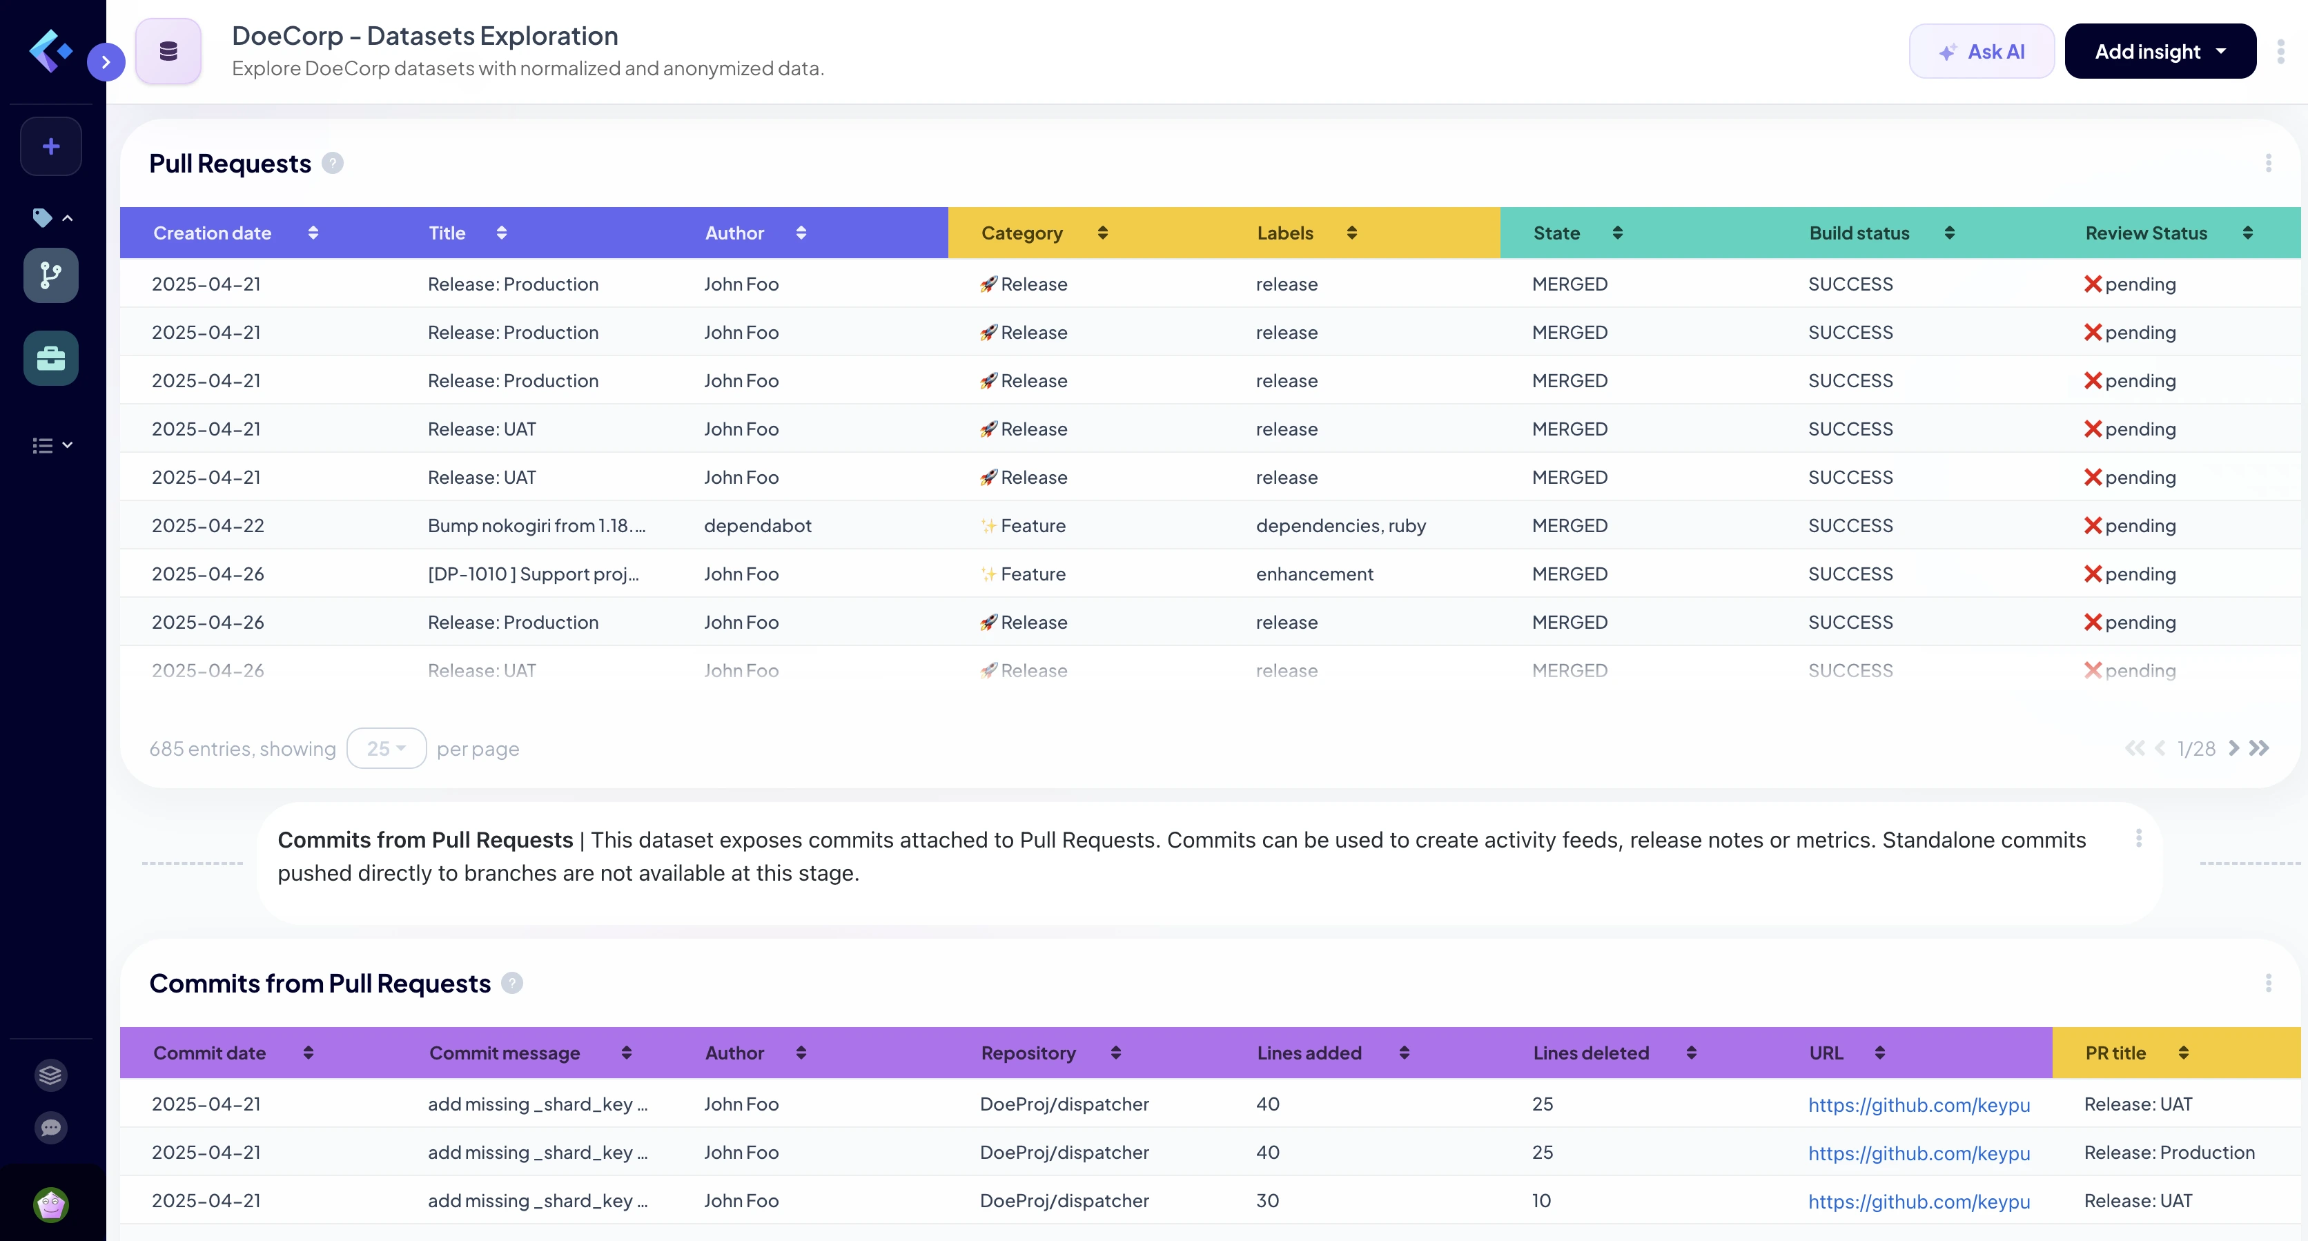The image size is (2308, 1241).
Task: Click the avatar at the bottom of the sidebar
Action: [x=50, y=1203]
